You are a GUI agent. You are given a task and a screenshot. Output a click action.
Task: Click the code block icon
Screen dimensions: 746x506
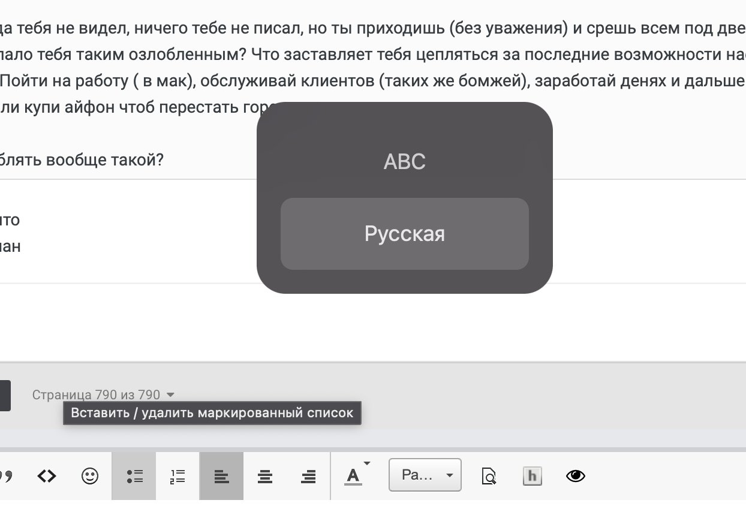[x=46, y=475]
